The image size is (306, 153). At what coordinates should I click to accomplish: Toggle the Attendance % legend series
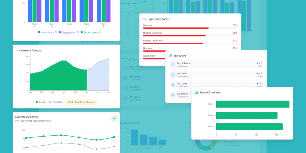tap(47, 32)
